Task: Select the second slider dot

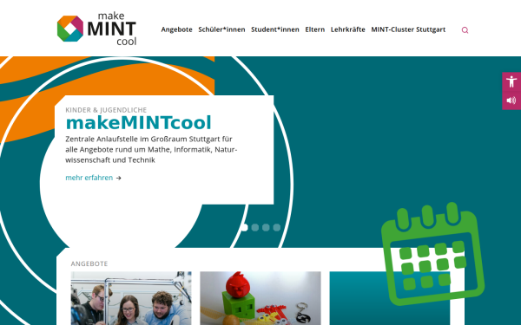Action: (x=255, y=227)
